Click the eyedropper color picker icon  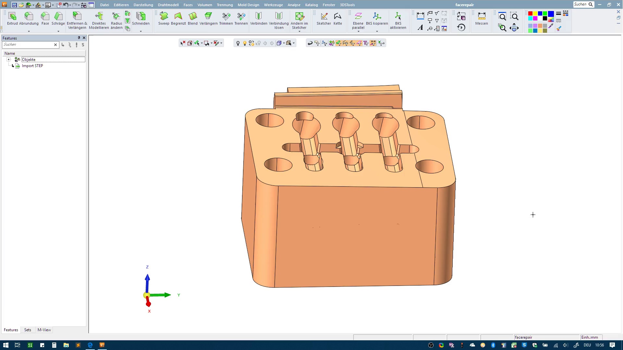[x=551, y=26]
